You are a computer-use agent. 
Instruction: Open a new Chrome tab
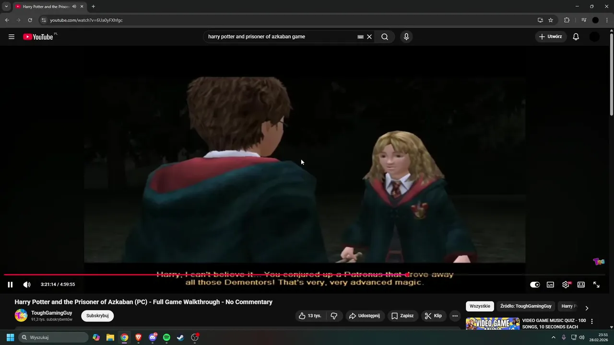[93, 7]
